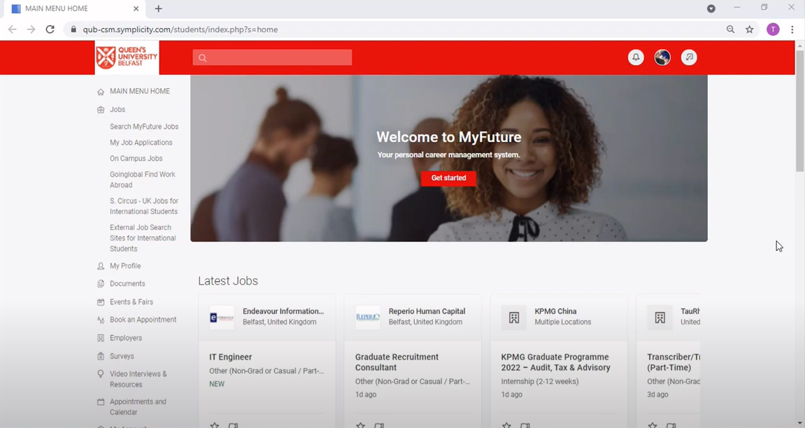Click the home icon beside MAIN MENU HOME
This screenshot has height=428, width=805.
[x=101, y=92]
